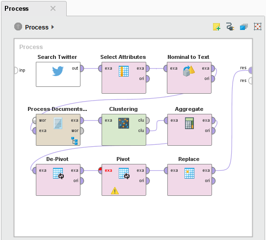
Task: Select the De-Pivot operator icon
Action: (58, 173)
